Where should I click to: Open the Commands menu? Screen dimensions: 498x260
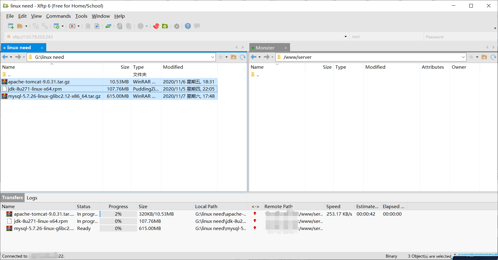pyautogui.click(x=59, y=16)
